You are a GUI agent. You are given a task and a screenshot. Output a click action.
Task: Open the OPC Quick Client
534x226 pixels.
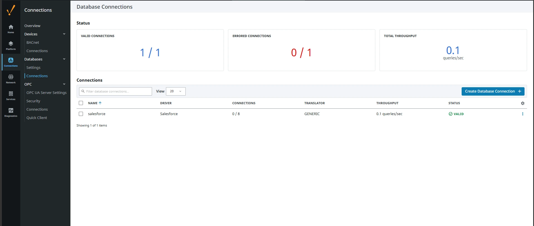(x=37, y=118)
